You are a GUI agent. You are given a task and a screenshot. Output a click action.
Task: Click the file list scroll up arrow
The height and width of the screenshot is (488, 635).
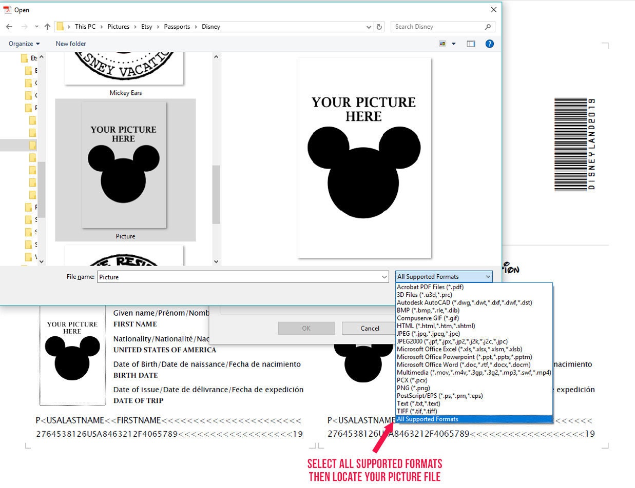216,56
